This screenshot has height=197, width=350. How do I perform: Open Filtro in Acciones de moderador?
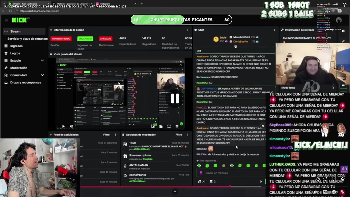point(179,135)
